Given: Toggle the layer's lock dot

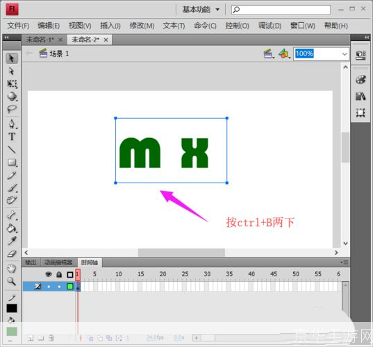Looking at the screenshot, I should [x=59, y=287].
